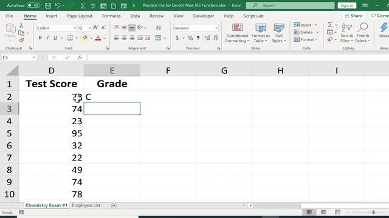Click the Undo arrow icon
Image resolution: width=389 pixels, height=218 pixels.
click(x=58, y=5)
